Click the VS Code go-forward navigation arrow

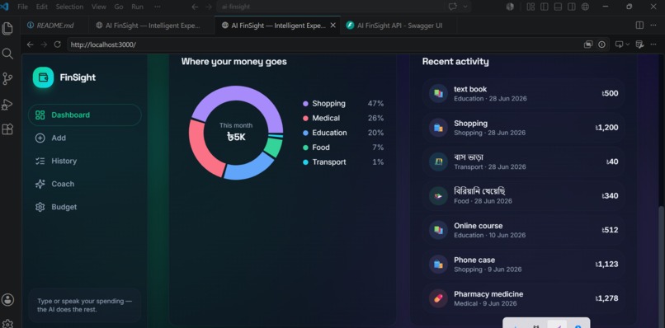pyautogui.click(x=208, y=7)
